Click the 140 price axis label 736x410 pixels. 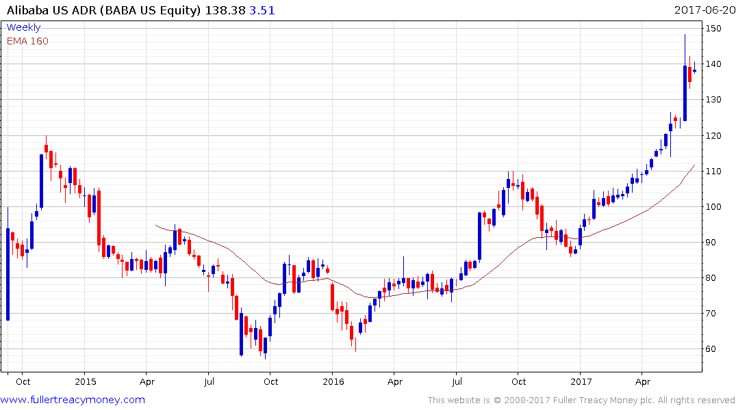[713, 64]
